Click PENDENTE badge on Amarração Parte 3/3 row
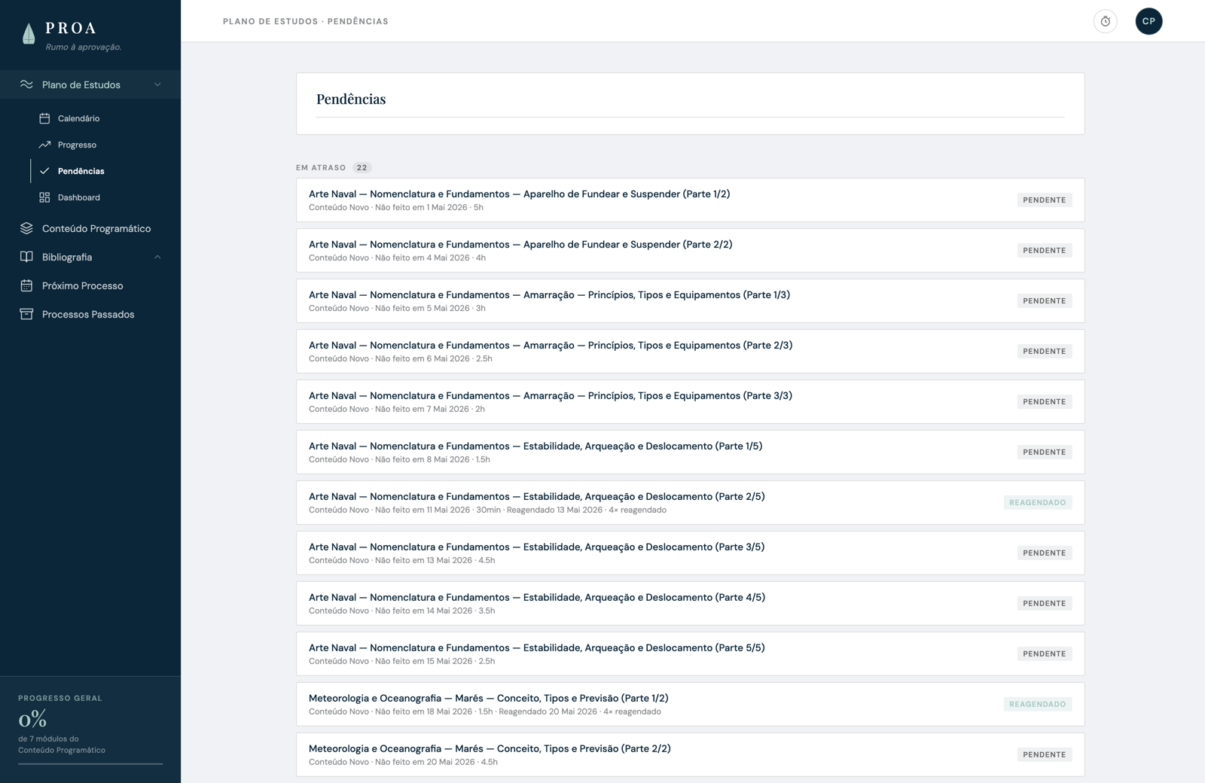The image size is (1205, 783). click(x=1044, y=402)
